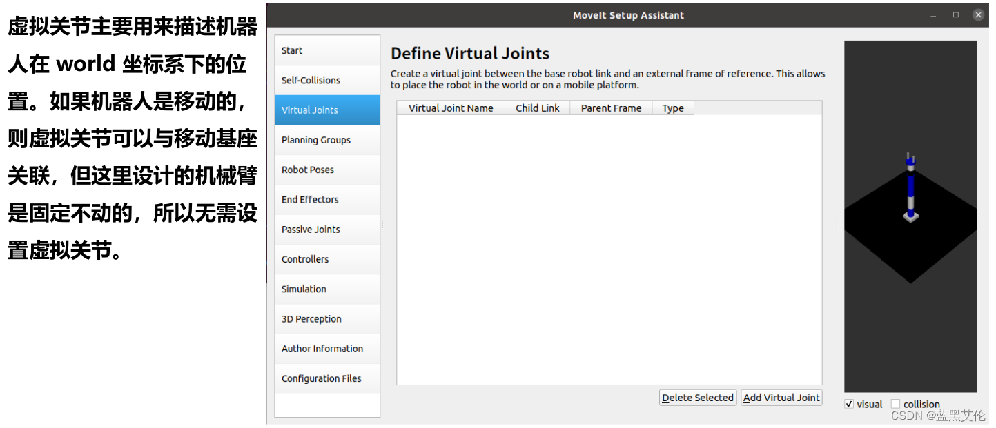Click the Delete Selected button

697,398
